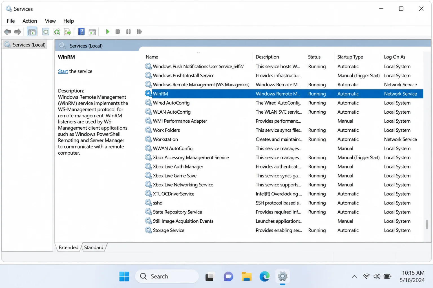Viewport: 433px width, 288px height.
Task: Click the Services title bar gear icon
Action: 9,9
